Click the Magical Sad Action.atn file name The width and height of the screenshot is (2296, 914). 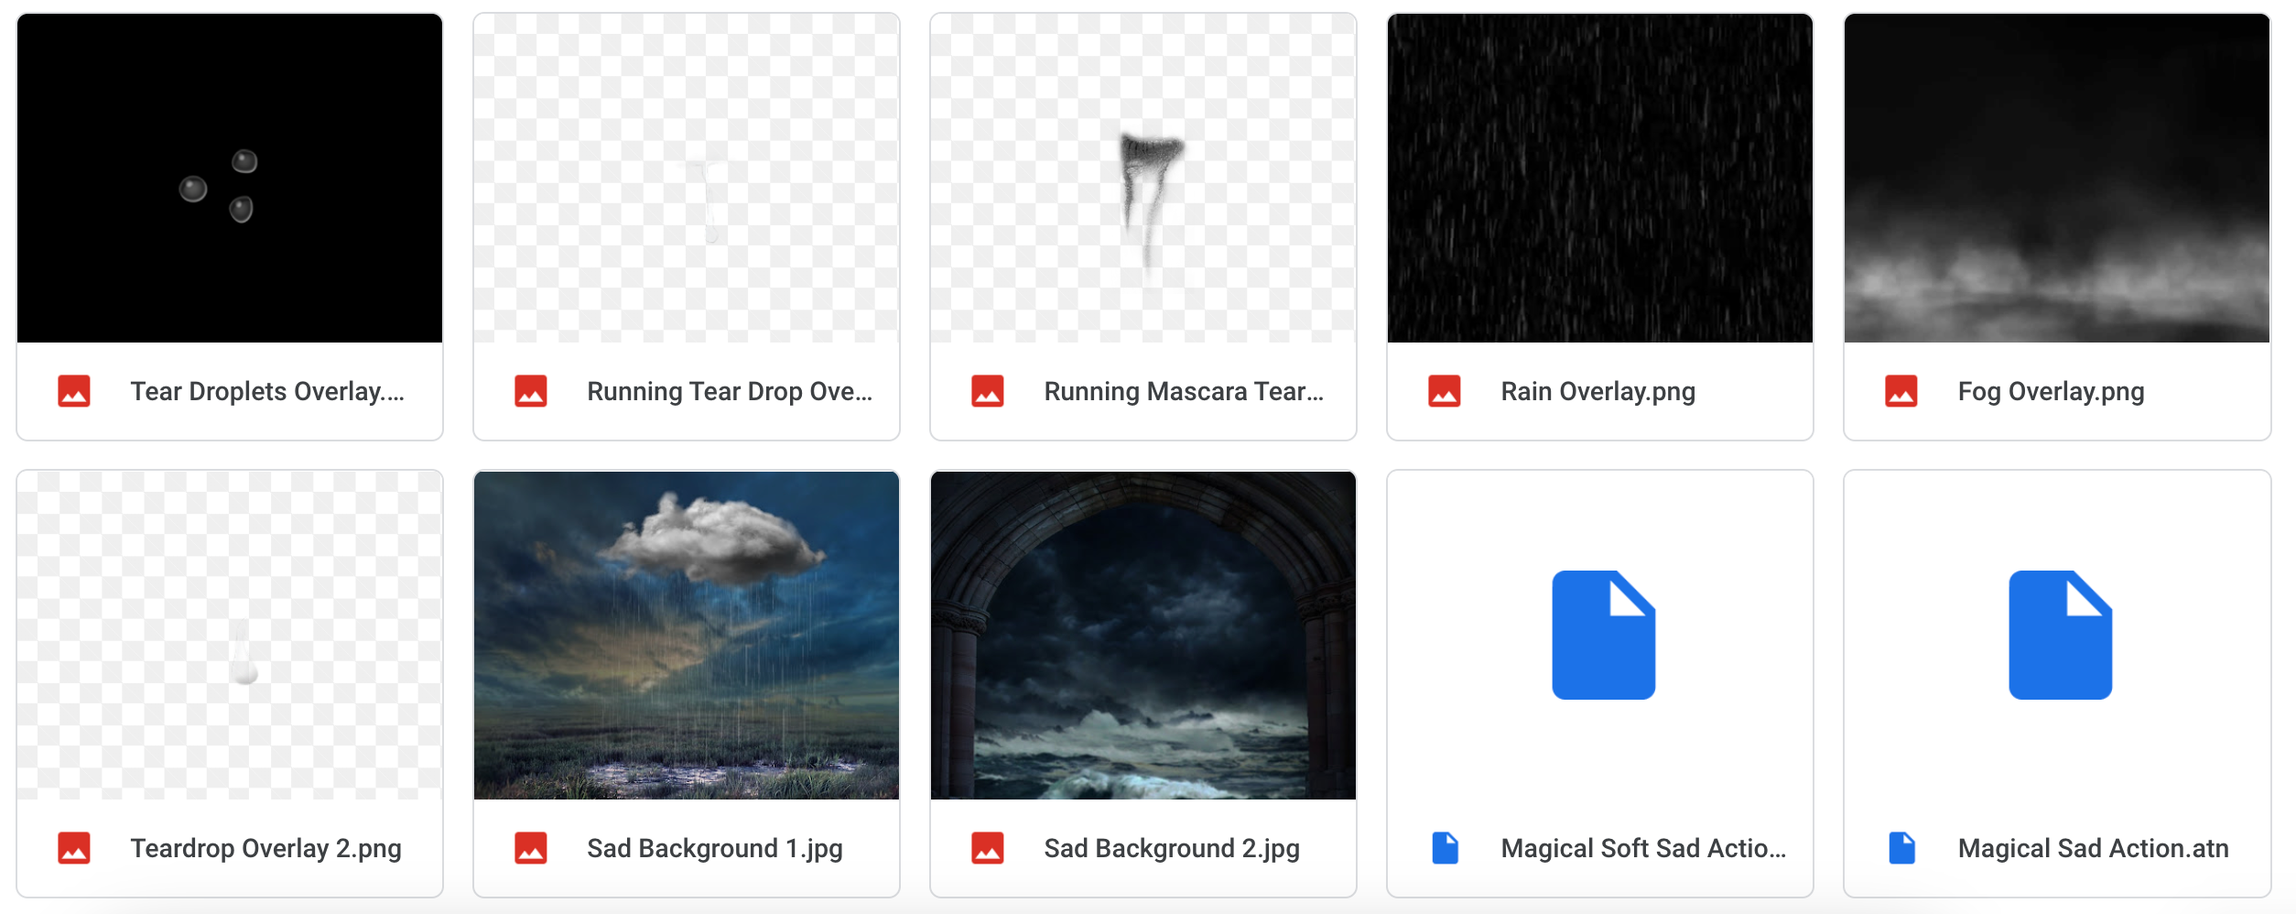click(x=2093, y=848)
